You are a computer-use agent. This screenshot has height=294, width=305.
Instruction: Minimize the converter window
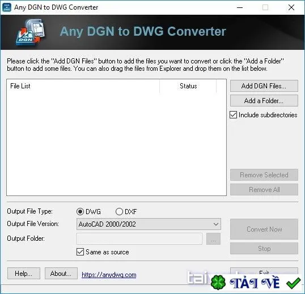[x=240, y=7]
